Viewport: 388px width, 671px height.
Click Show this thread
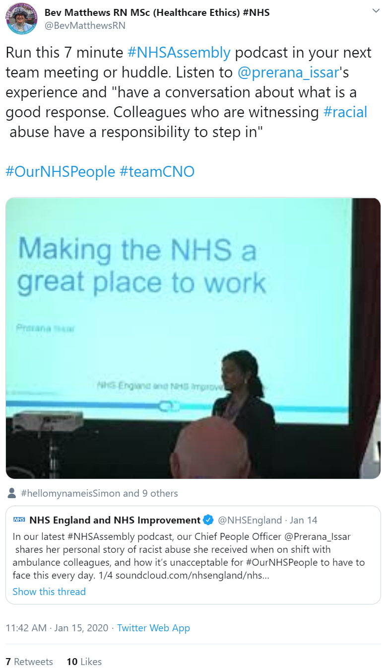(x=49, y=592)
